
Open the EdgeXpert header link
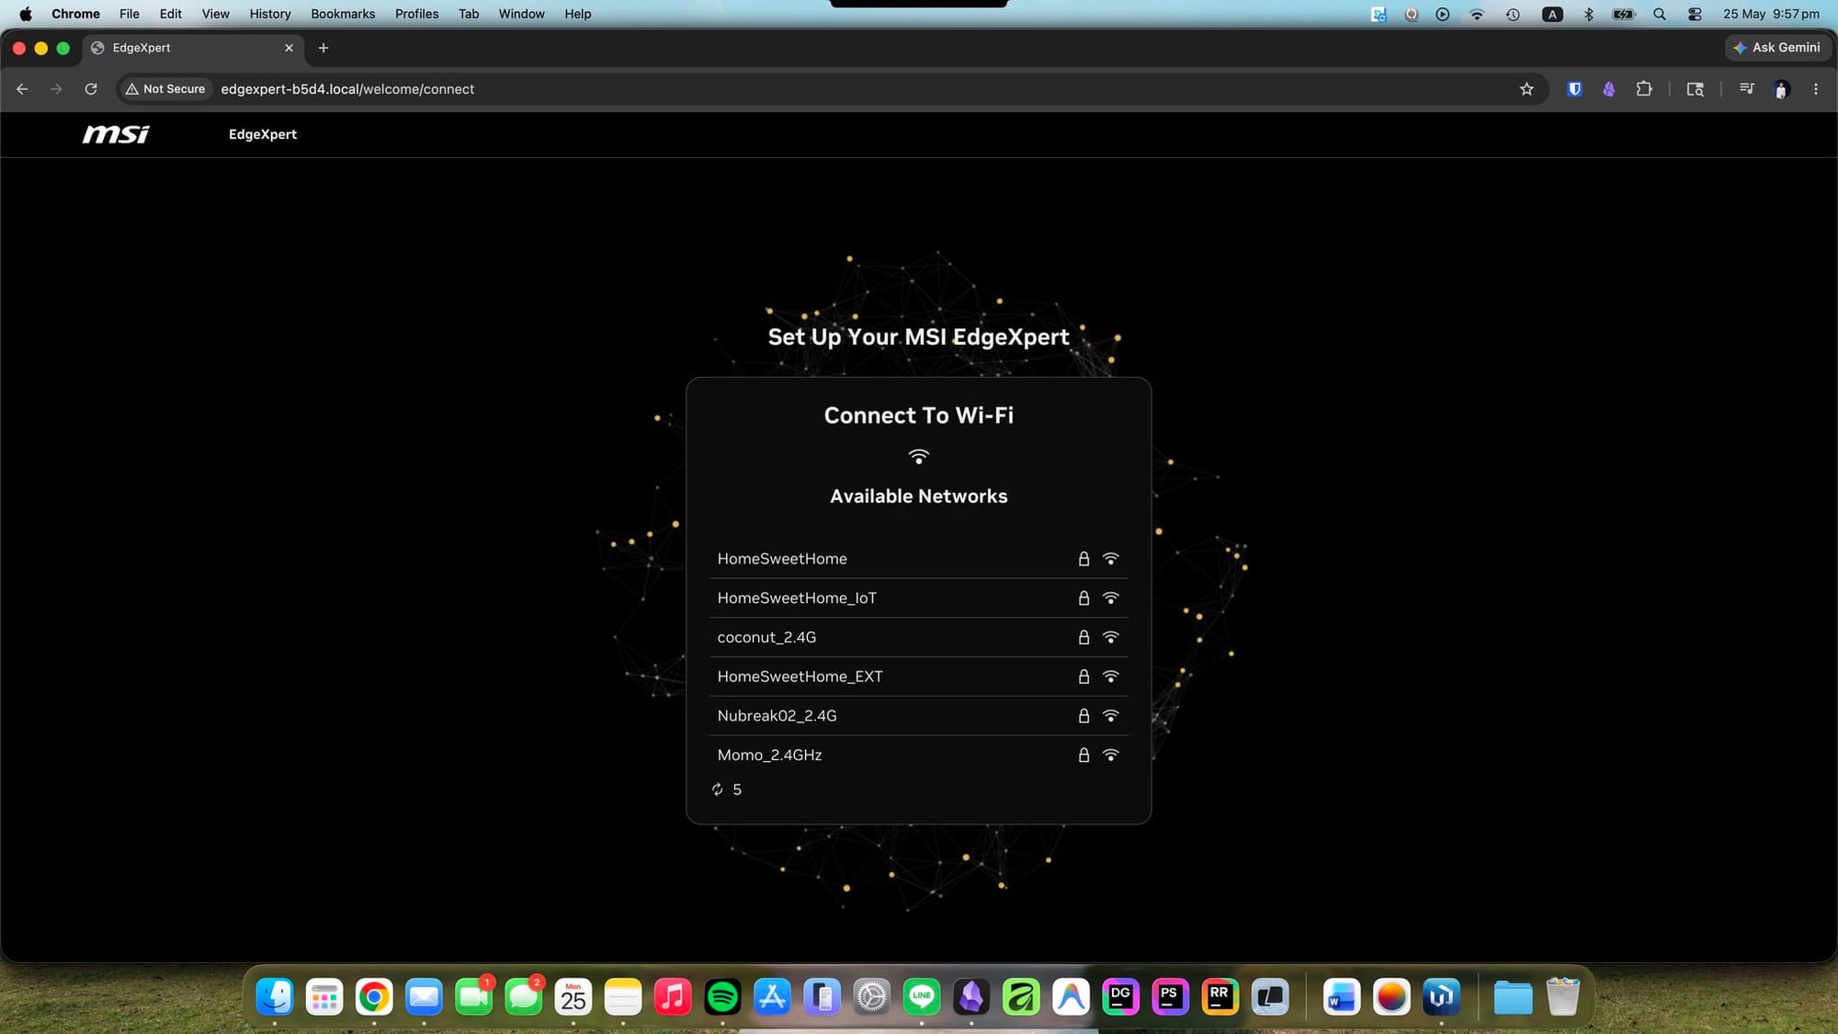tap(263, 134)
